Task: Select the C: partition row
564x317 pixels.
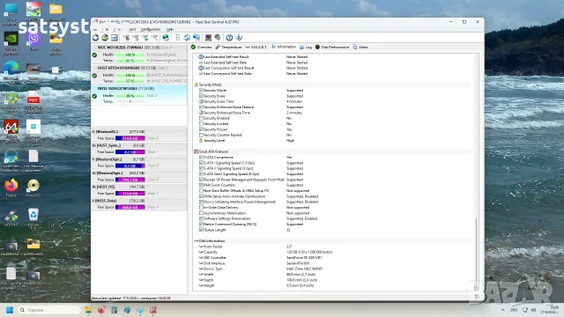Action: coord(139,135)
